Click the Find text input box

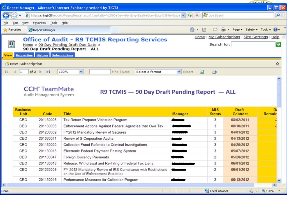(x=100, y=72)
